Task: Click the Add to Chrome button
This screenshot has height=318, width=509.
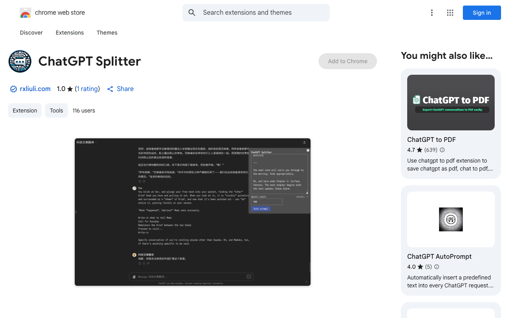Action: pyautogui.click(x=348, y=61)
